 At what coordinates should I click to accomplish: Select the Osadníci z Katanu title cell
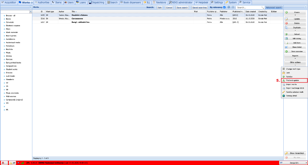pyautogui.click(x=79, y=15)
